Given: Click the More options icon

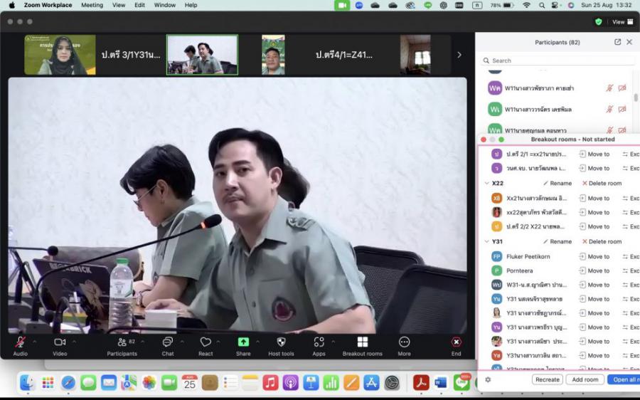Looking at the screenshot, I should coord(404,342).
